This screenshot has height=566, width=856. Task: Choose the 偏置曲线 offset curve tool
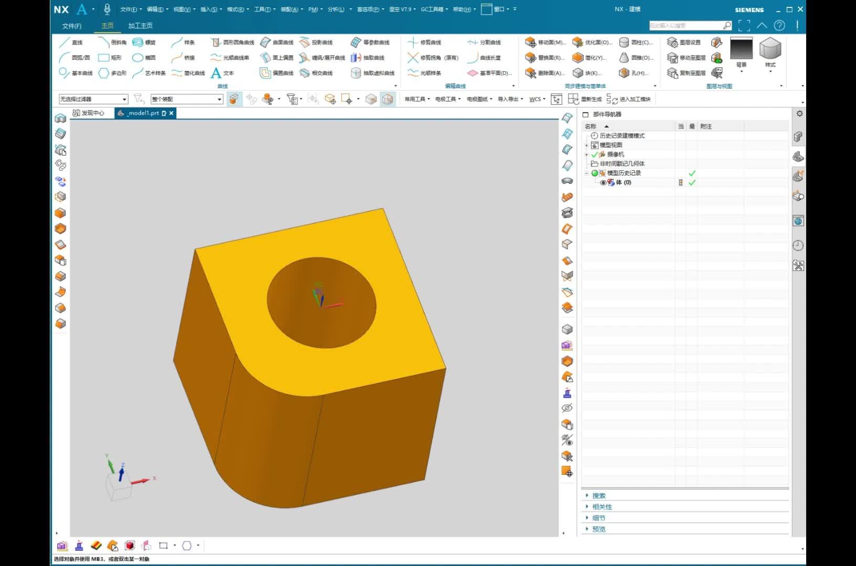pos(276,73)
